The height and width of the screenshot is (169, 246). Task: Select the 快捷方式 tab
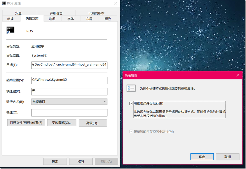(32, 18)
